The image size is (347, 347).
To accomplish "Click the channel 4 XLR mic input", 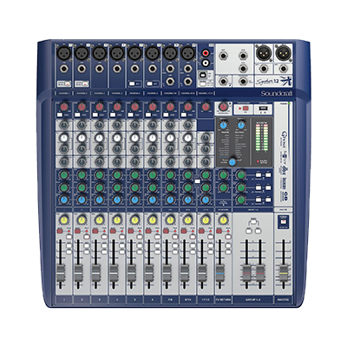I will pyautogui.click(x=117, y=53).
